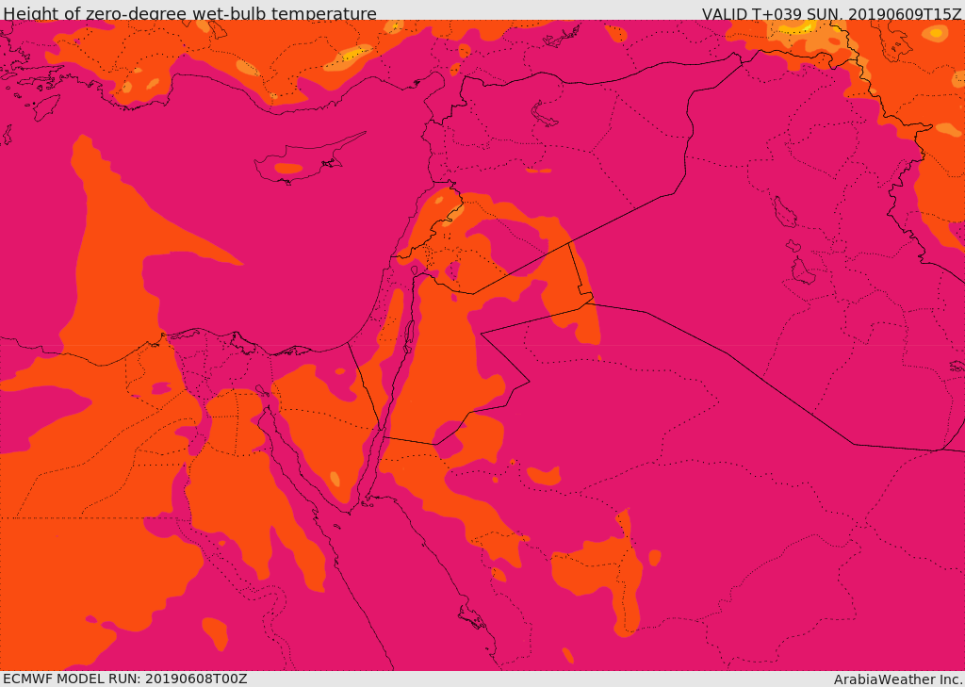Click the 'Height of zero-degree wet-bulb temperature' title
Image resolution: width=965 pixels, height=687 pixels.
[x=189, y=13]
